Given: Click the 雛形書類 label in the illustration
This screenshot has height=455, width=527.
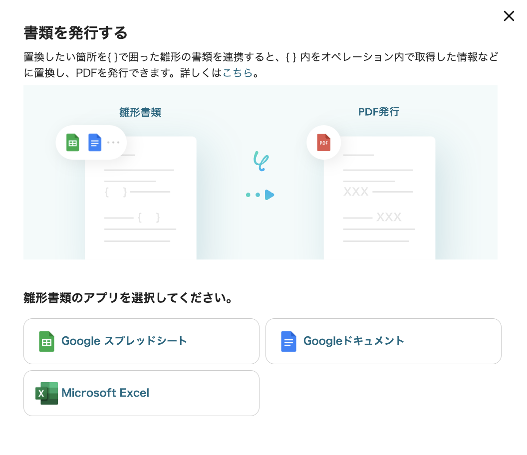Looking at the screenshot, I should coord(140,112).
